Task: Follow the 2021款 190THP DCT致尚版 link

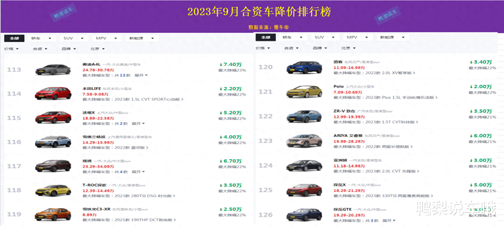Action: (x=145, y=220)
